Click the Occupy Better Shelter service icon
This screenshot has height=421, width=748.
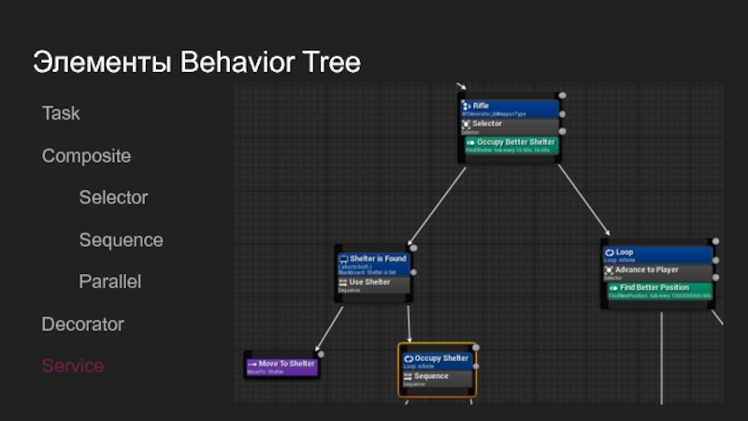pos(471,142)
